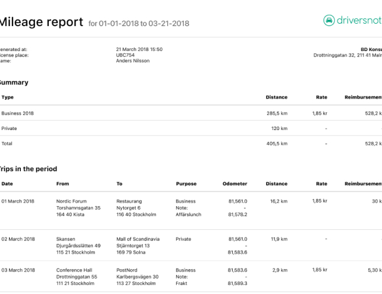Screen dimensions: 382x294
Task: Select the 'Business 2018' summary row
Action: click(x=191, y=113)
